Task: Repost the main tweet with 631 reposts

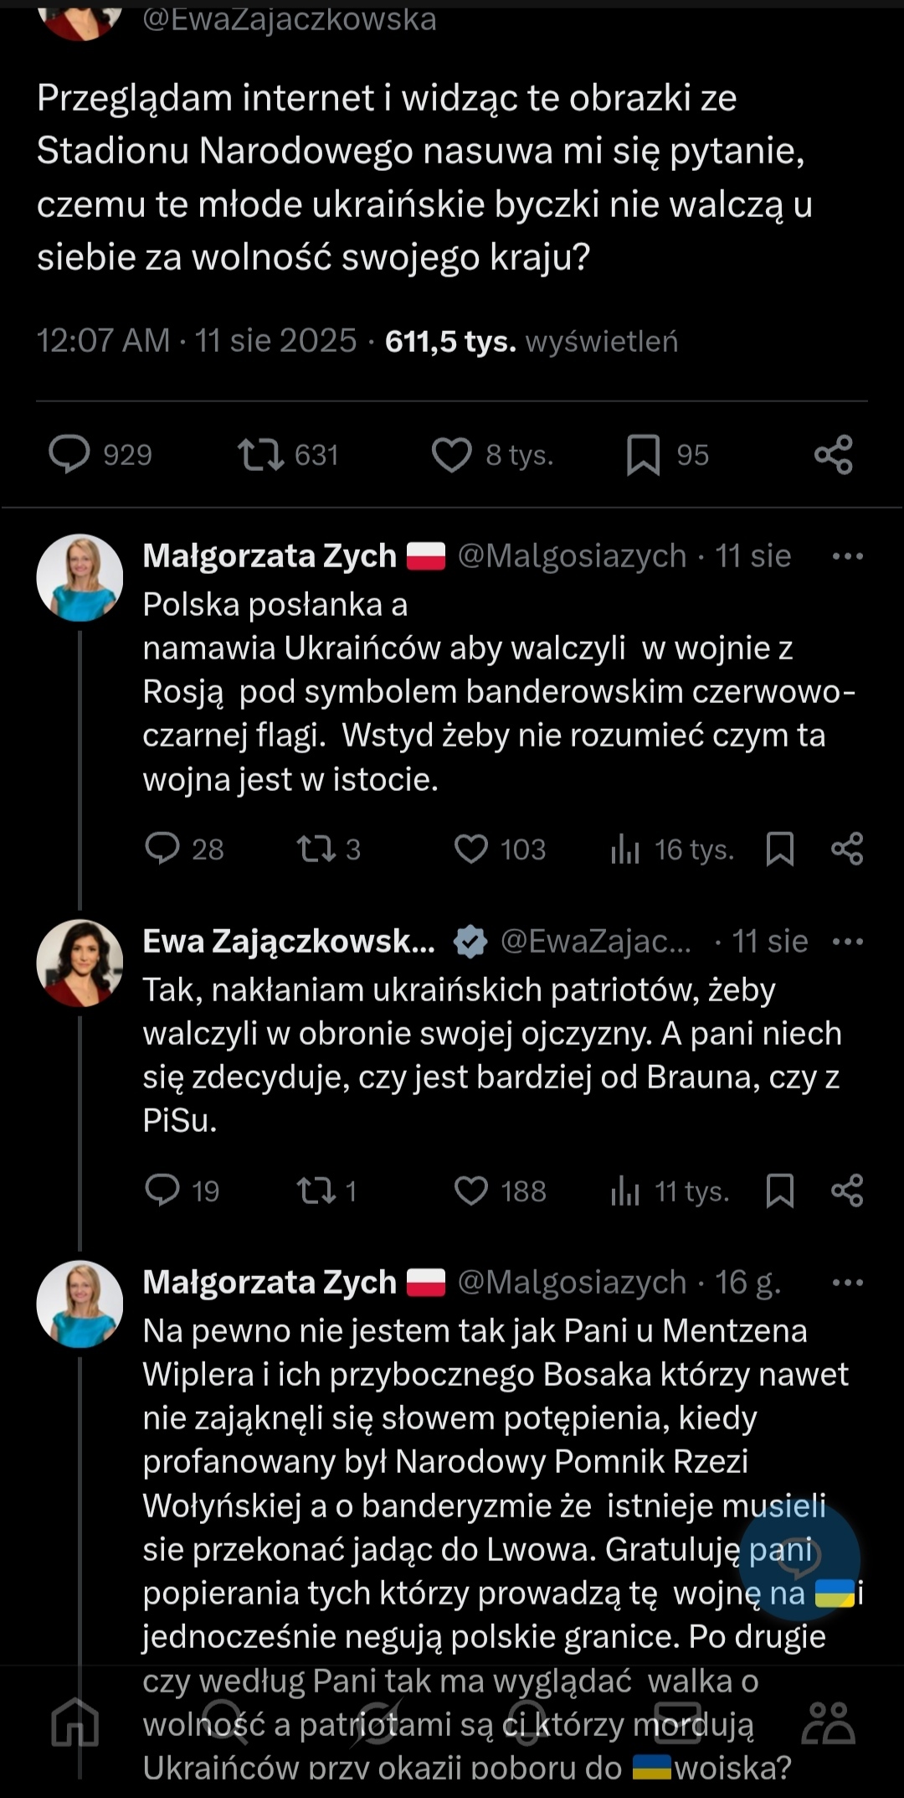Action: coord(261,455)
